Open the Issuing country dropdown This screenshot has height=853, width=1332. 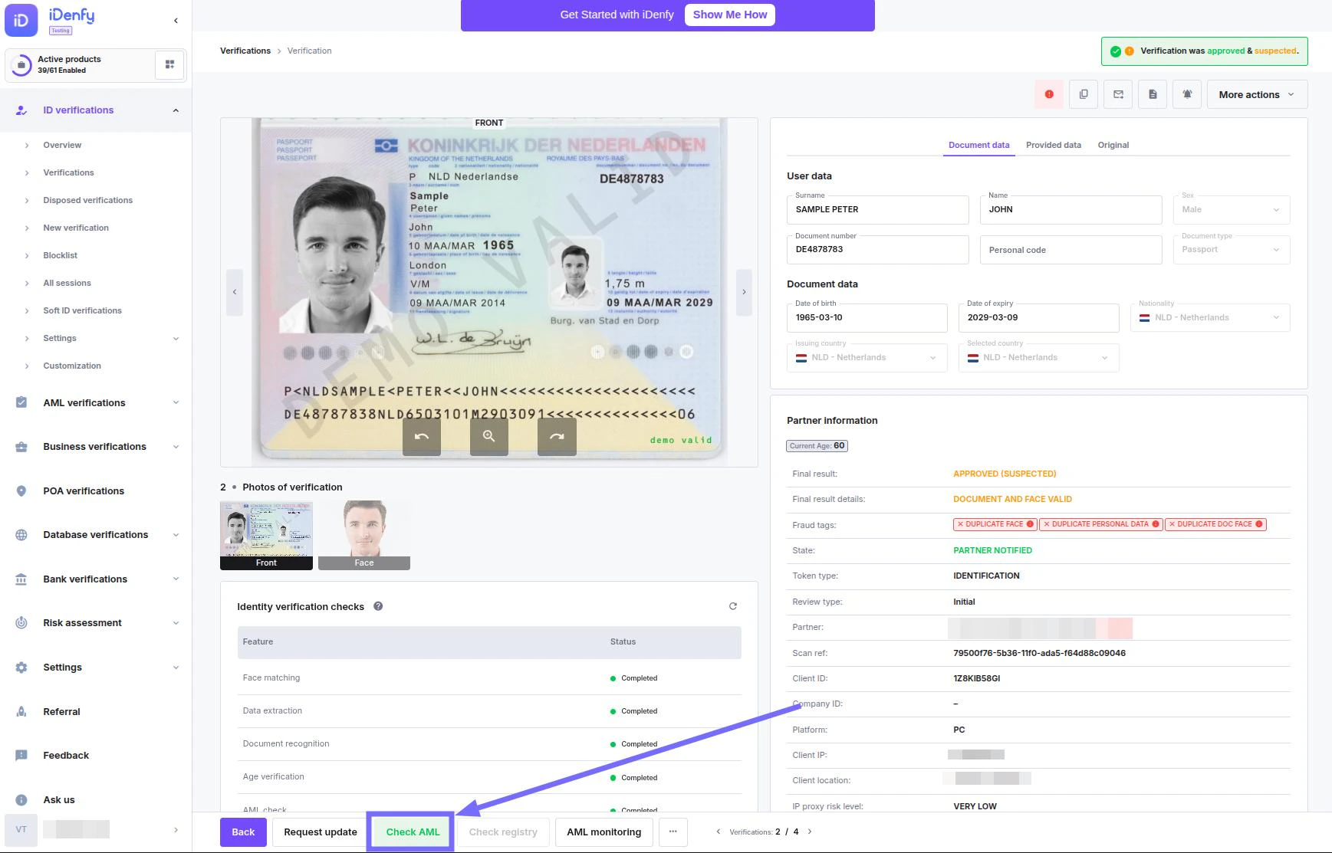(x=867, y=358)
